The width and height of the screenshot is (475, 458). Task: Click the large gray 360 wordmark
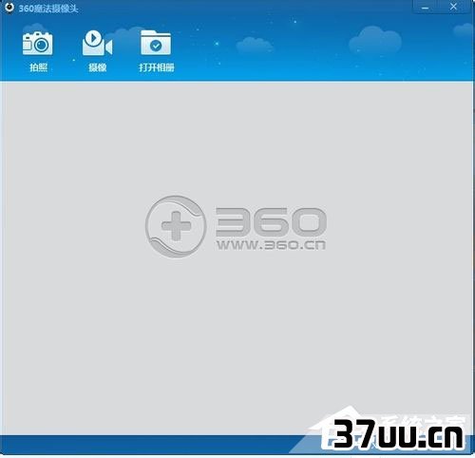point(271,221)
